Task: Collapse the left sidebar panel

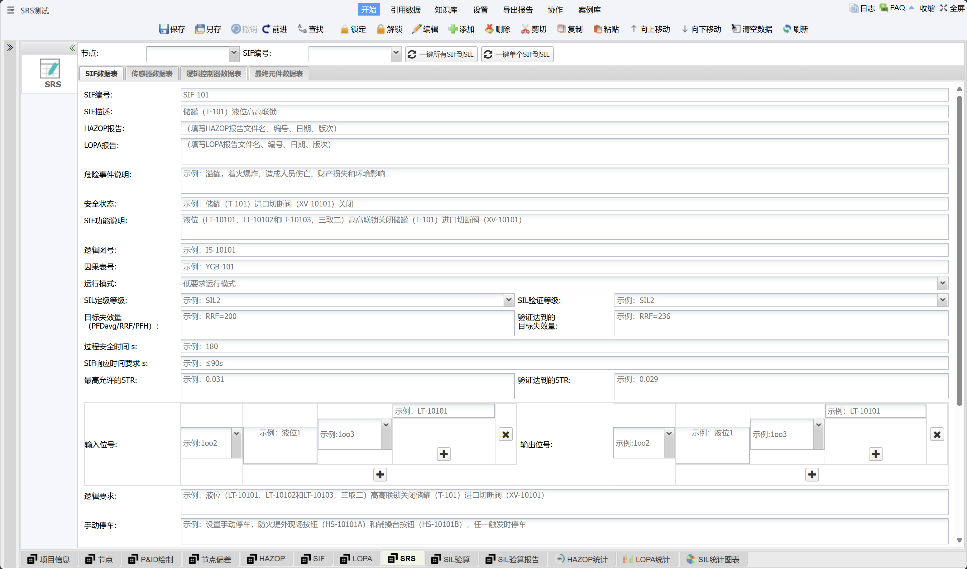Action: [x=72, y=48]
